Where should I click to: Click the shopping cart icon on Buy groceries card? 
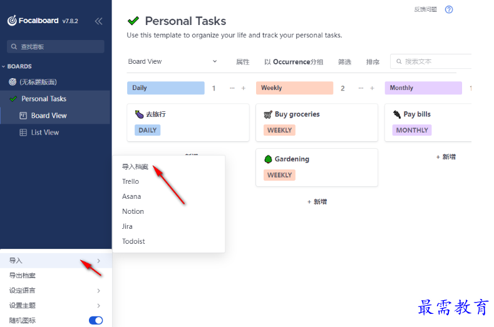pyautogui.click(x=268, y=114)
